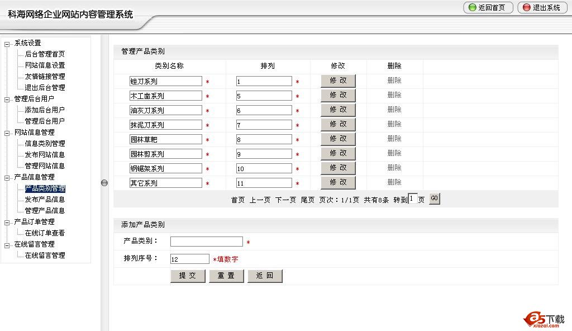The height and width of the screenshot is (331, 572).
Task: Click the 排列序号 field showing 12
Action: (x=189, y=259)
